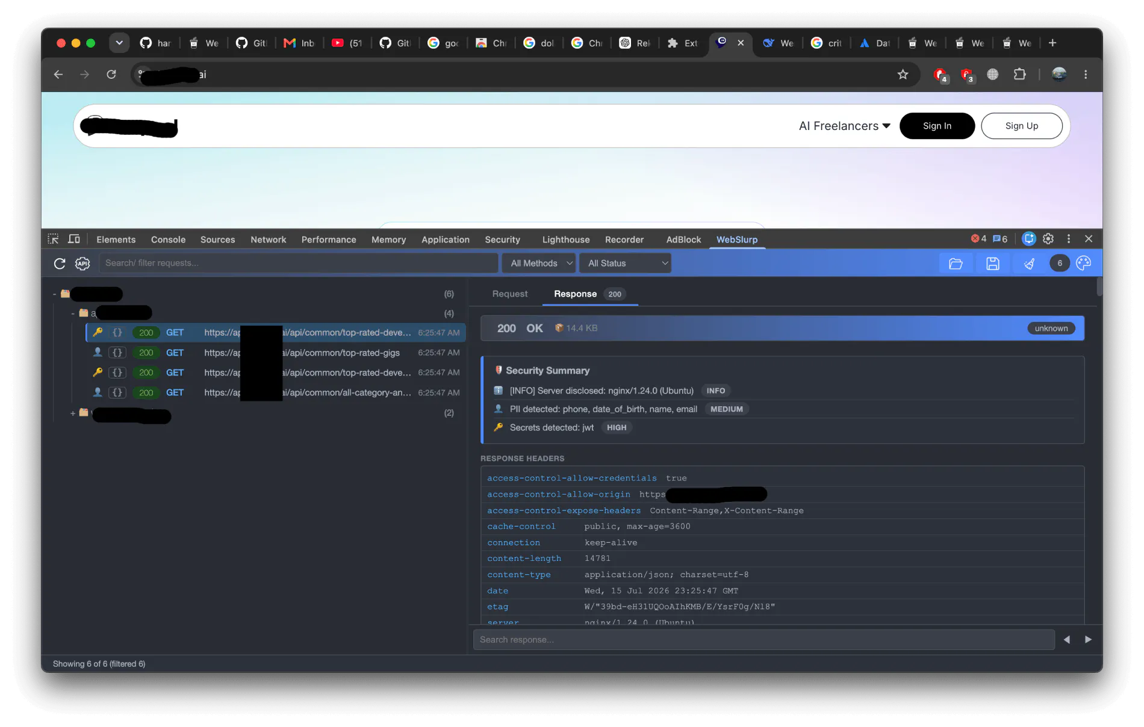
Task: Click the HIGH severity badge for jwt secrets
Action: (x=617, y=427)
